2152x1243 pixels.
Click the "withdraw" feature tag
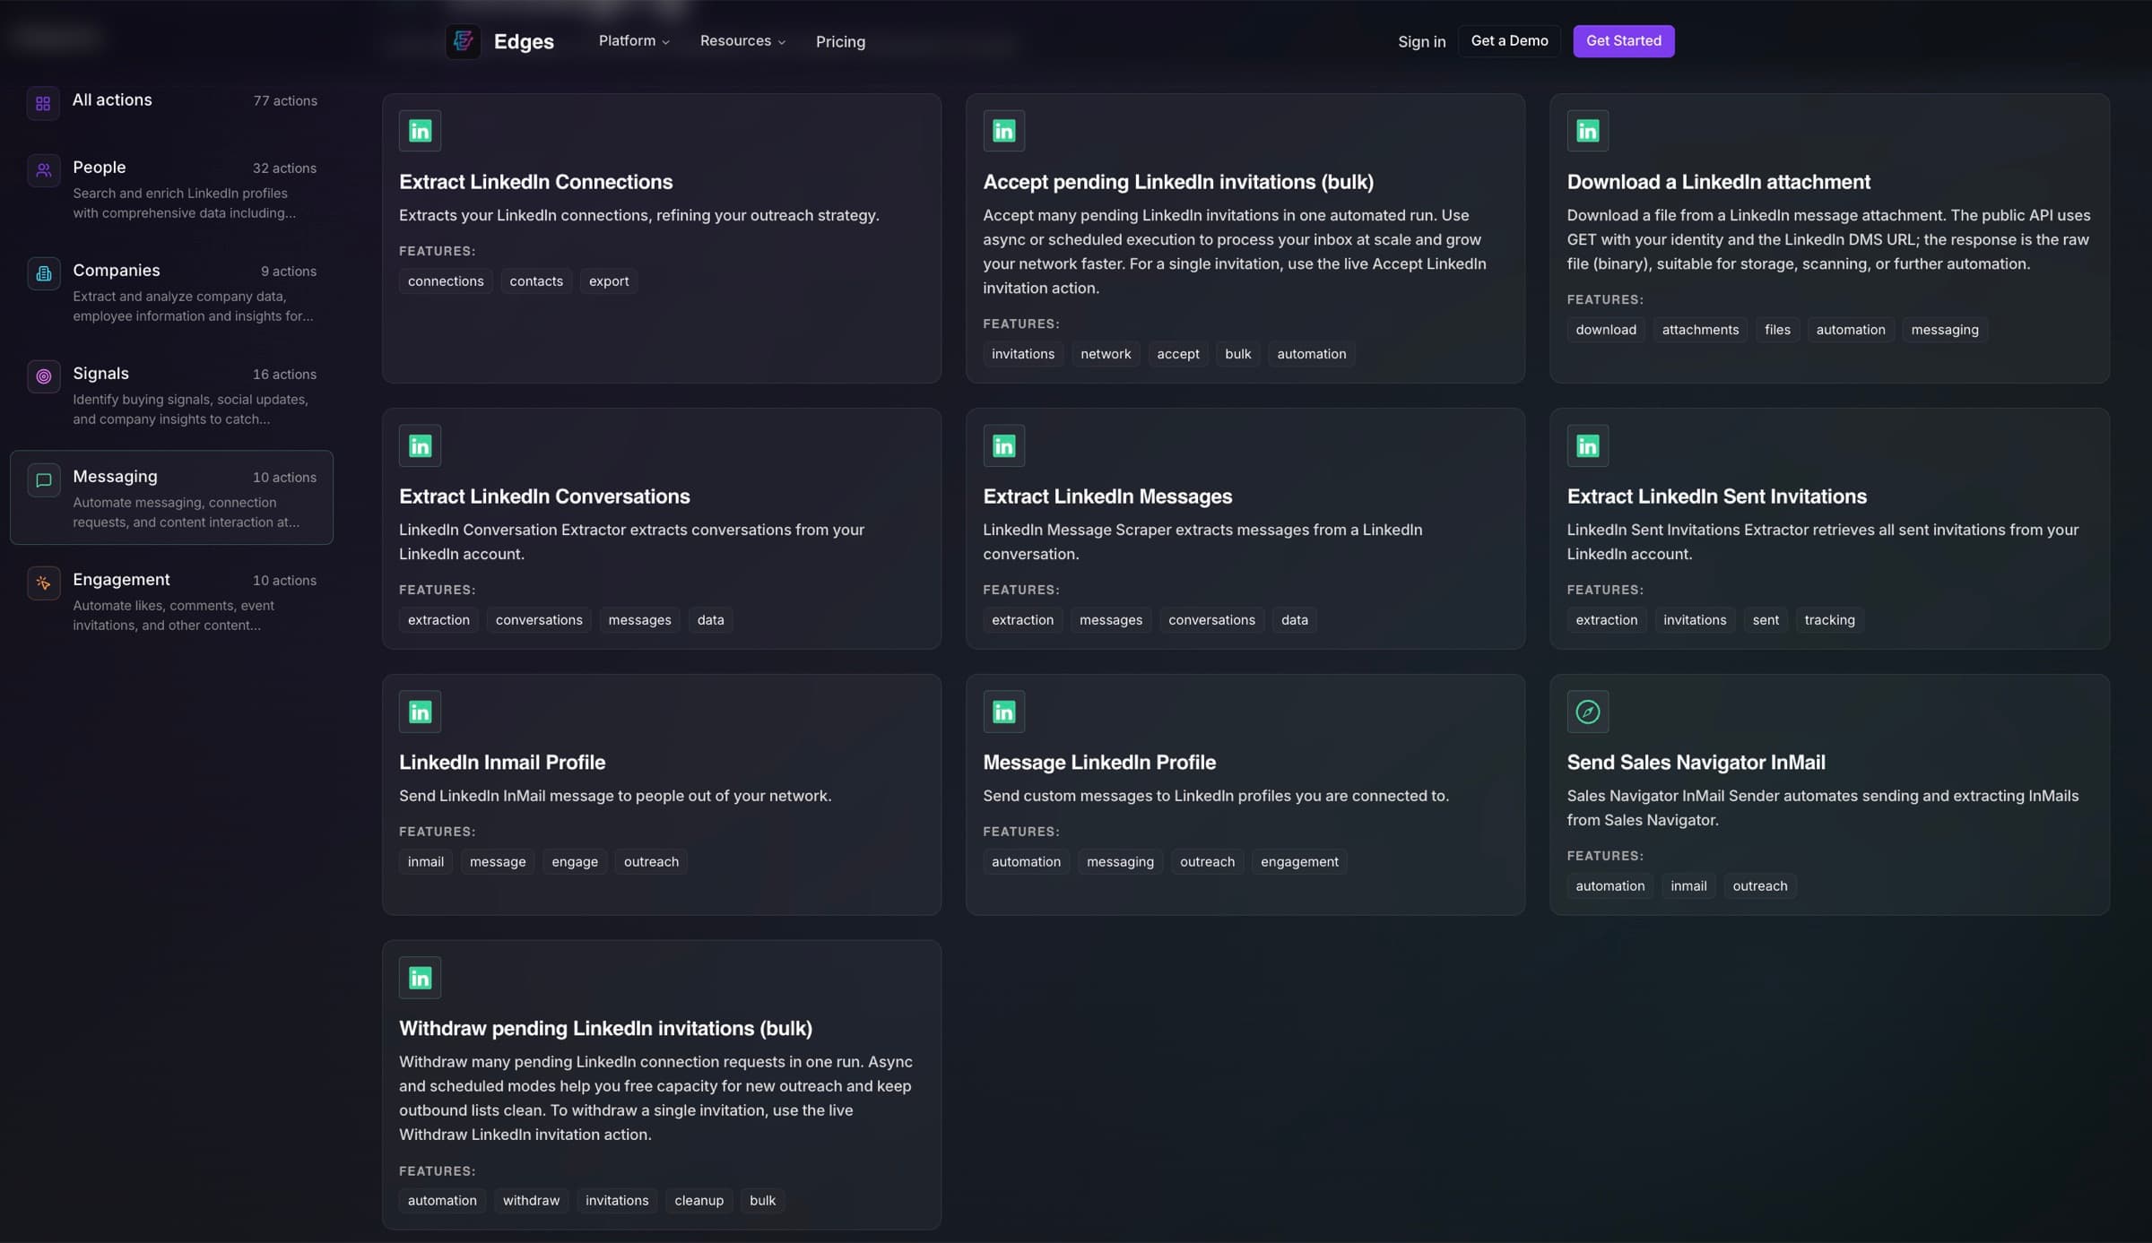531,1201
